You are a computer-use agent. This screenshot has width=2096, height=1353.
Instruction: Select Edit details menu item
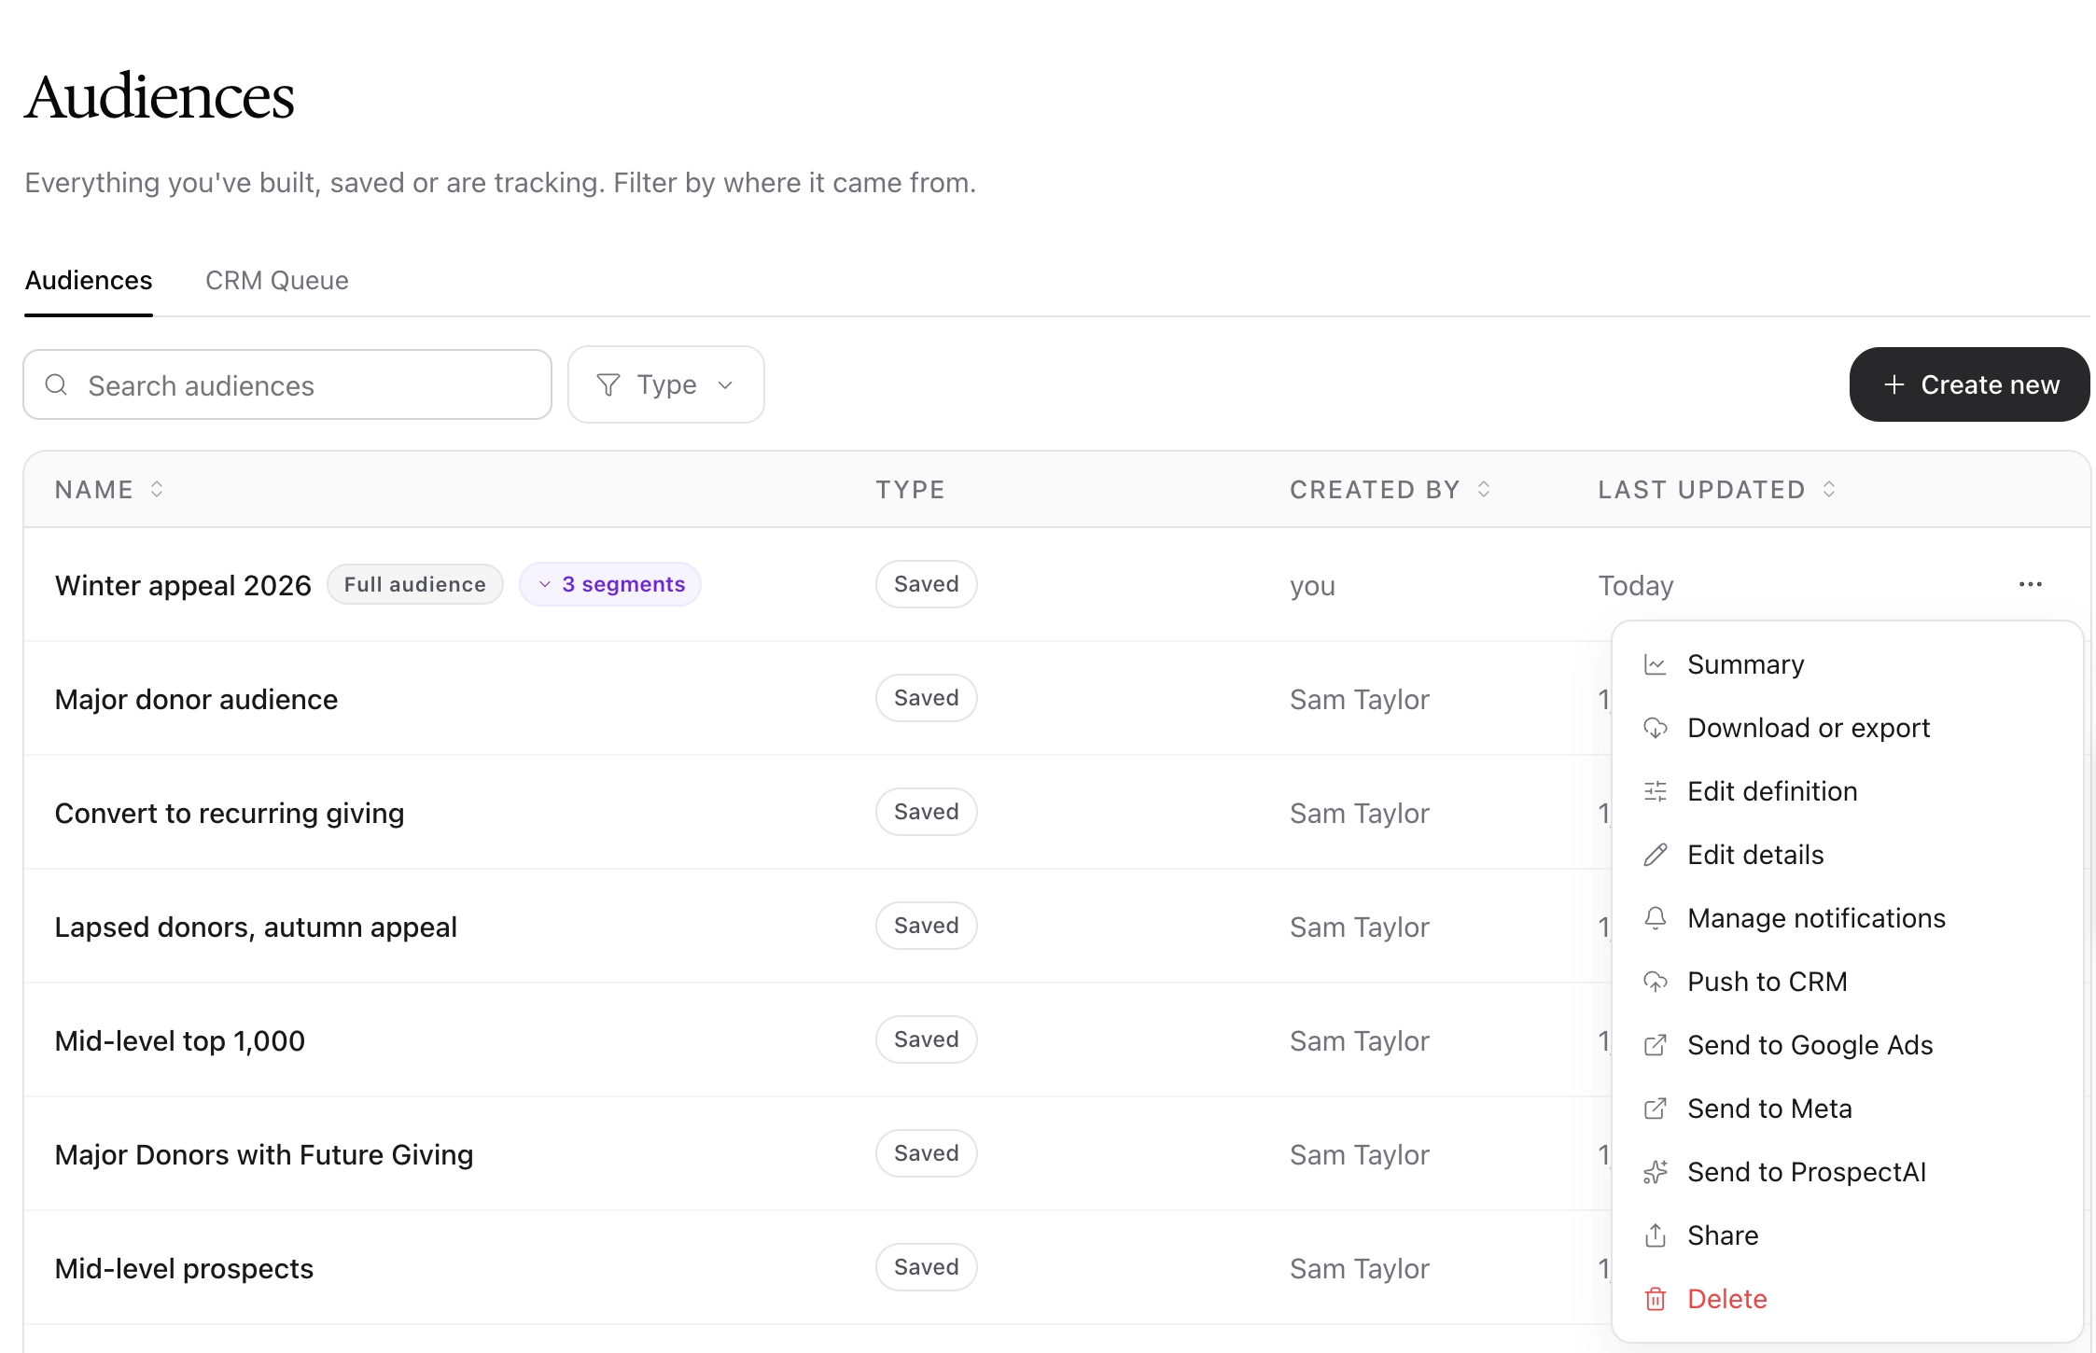tap(1848, 855)
